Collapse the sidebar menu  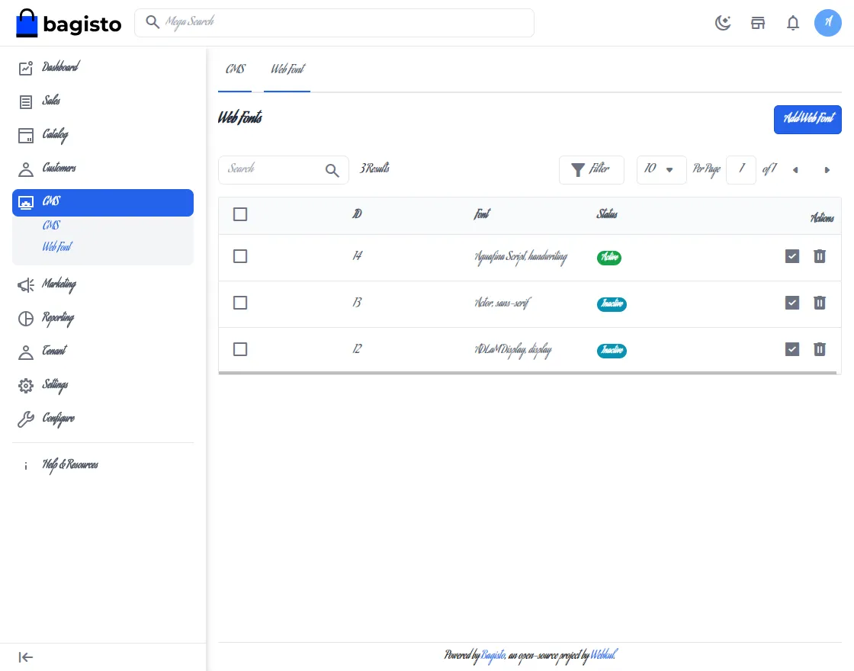click(x=26, y=657)
